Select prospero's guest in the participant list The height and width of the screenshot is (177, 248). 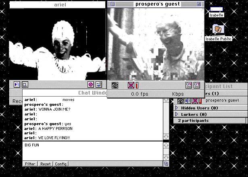click(x=222, y=101)
